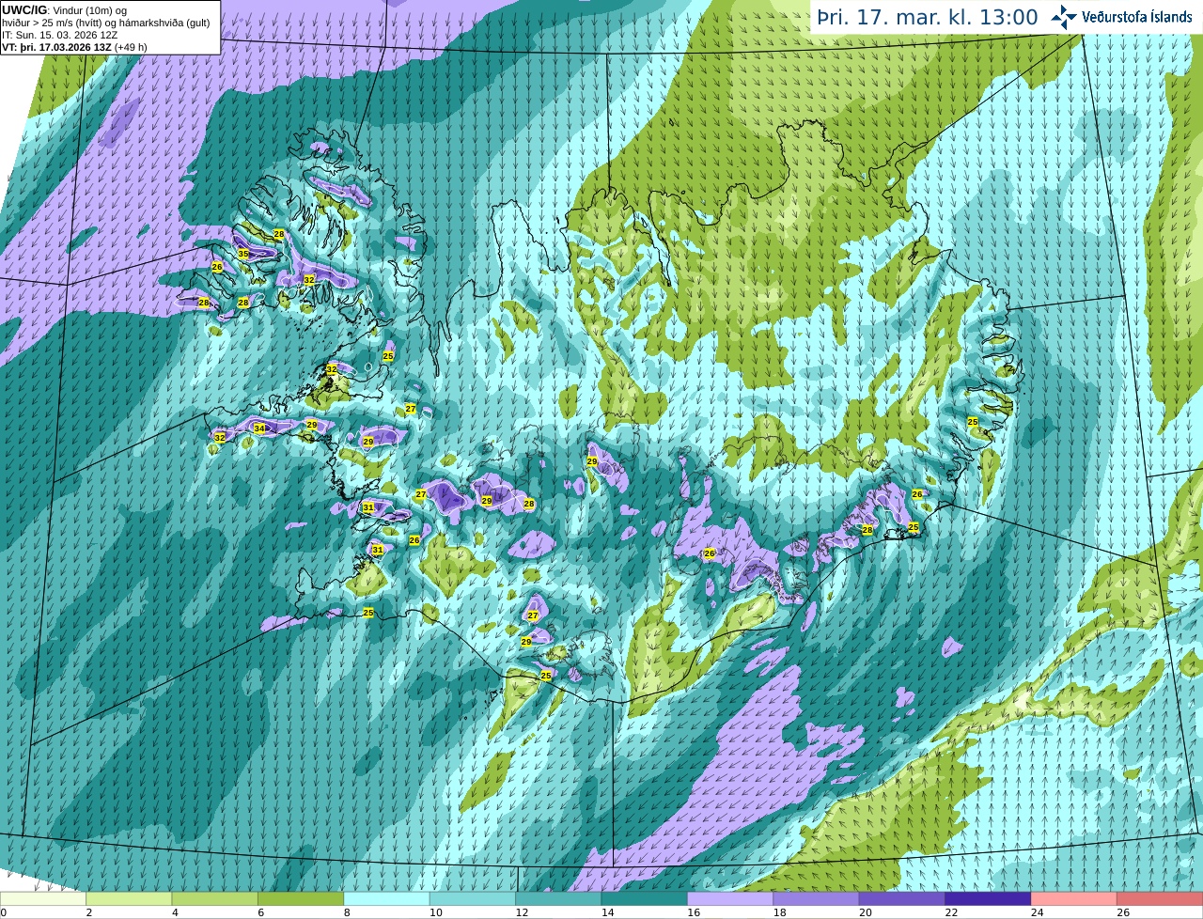Pick the 8–10 m/s light cyan legend swatch

coord(387,898)
